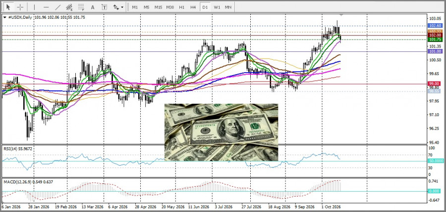Select the cursor arrow tool
This screenshot has width=446, height=212.
(x=8, y=7)
